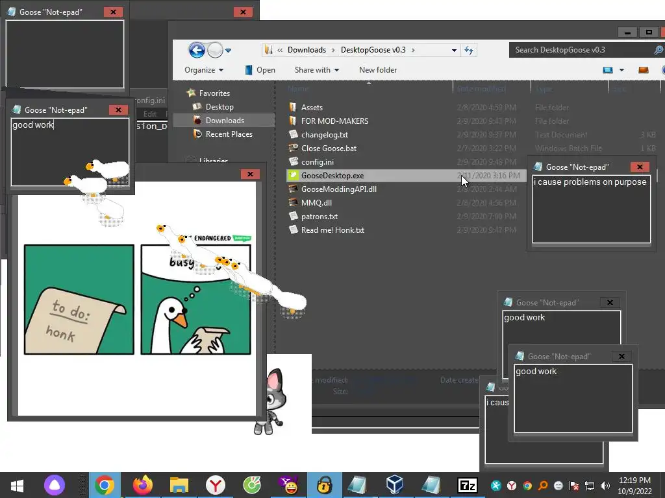Select the Assets folder
This screenshot has height=498, width=665.
(x=312, y=108)
